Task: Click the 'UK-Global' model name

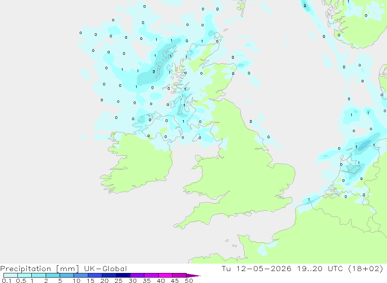Action: click(x=105, y=269)
